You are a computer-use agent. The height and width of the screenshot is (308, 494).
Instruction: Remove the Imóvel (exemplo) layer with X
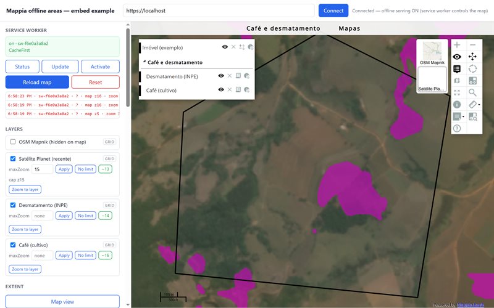pyautogui.click(x=233, y=47)
